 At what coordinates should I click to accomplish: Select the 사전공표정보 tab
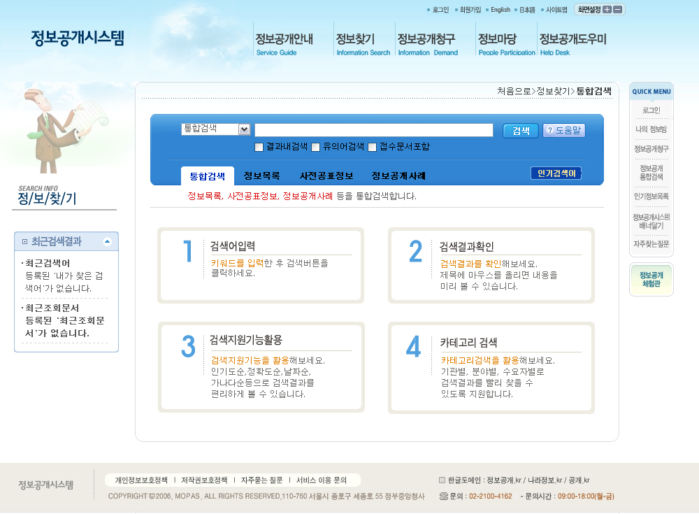click(326, 176)
